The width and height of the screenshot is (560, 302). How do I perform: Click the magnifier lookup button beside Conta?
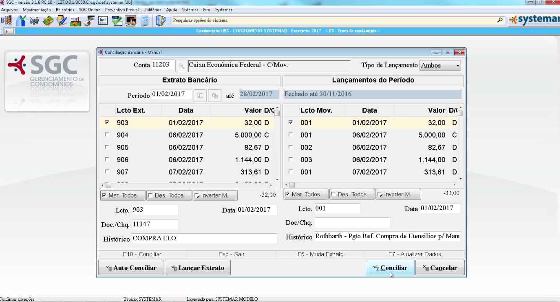pyautogui.click(x=181, y=66)
